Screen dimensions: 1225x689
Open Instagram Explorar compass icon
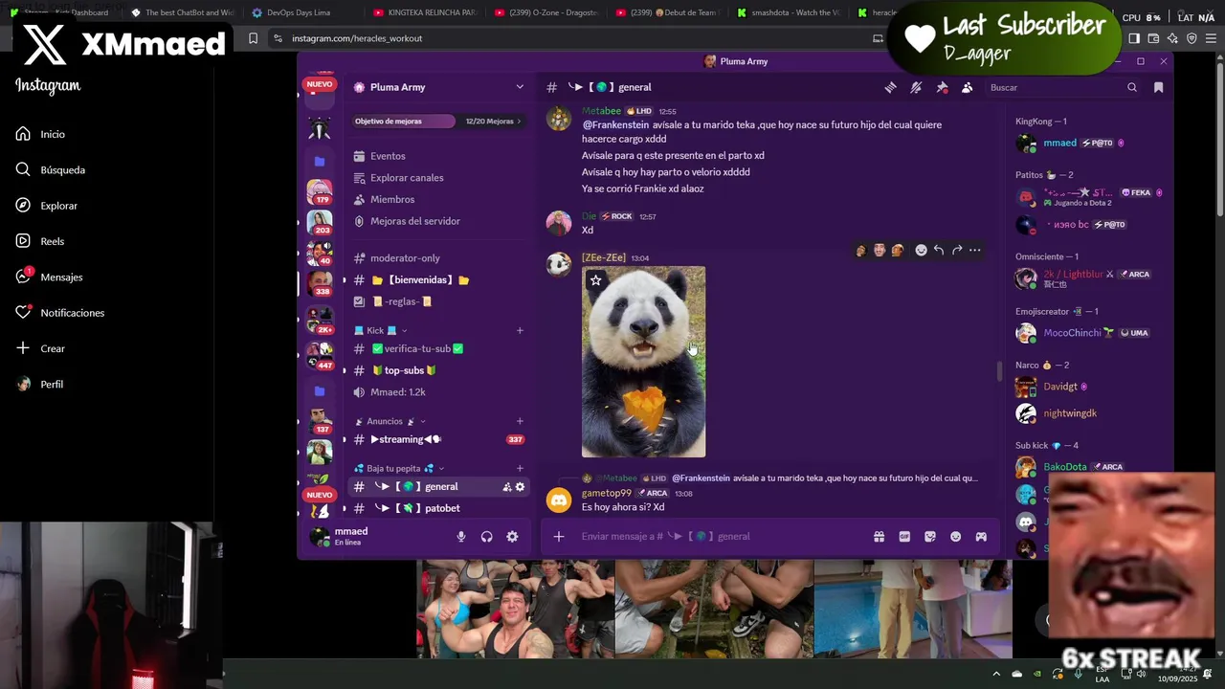coord(23,206)
